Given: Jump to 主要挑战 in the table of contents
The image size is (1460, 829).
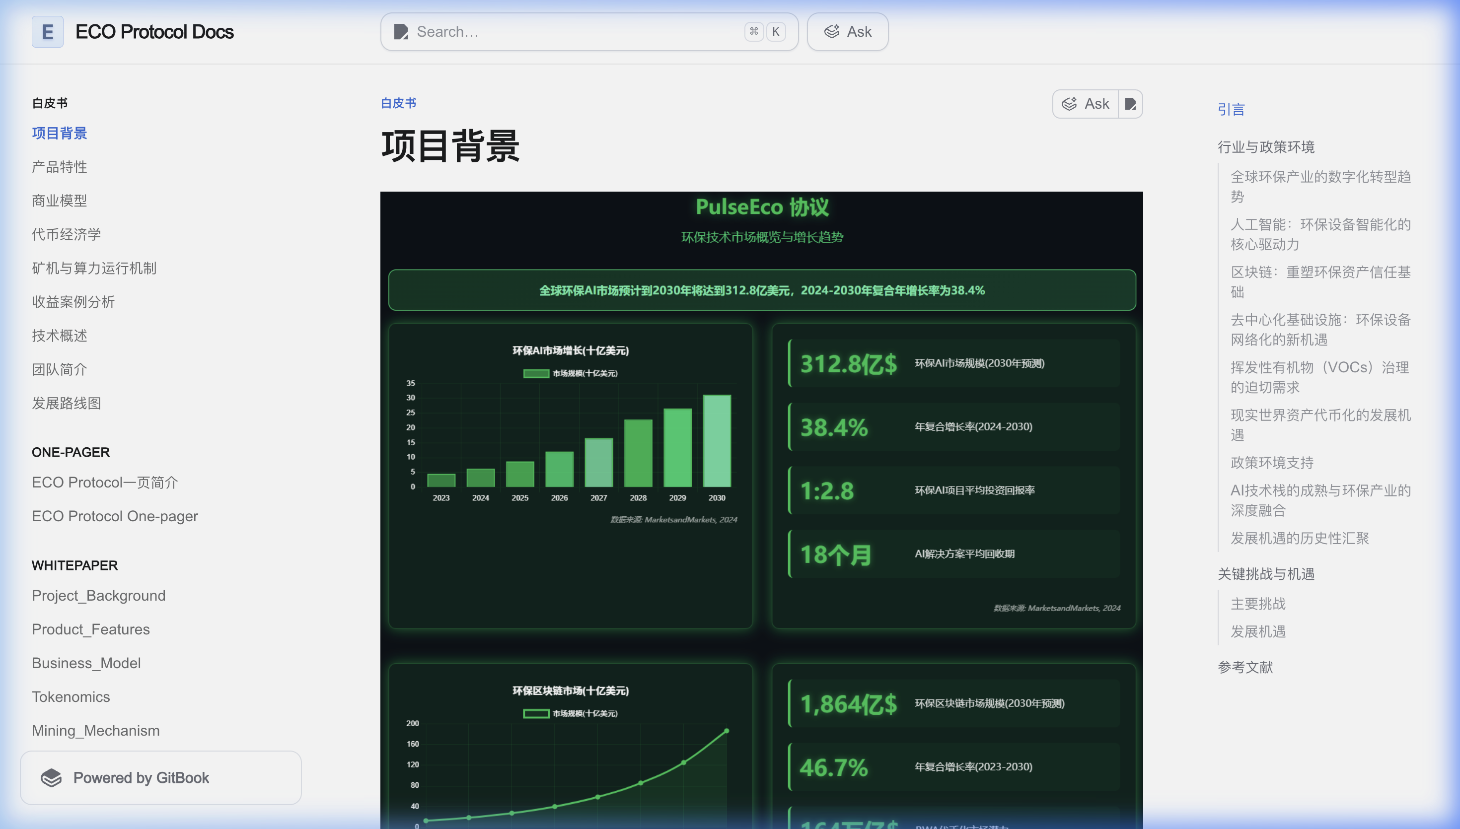Looking at the screenshot, I should pos(1258,604).
